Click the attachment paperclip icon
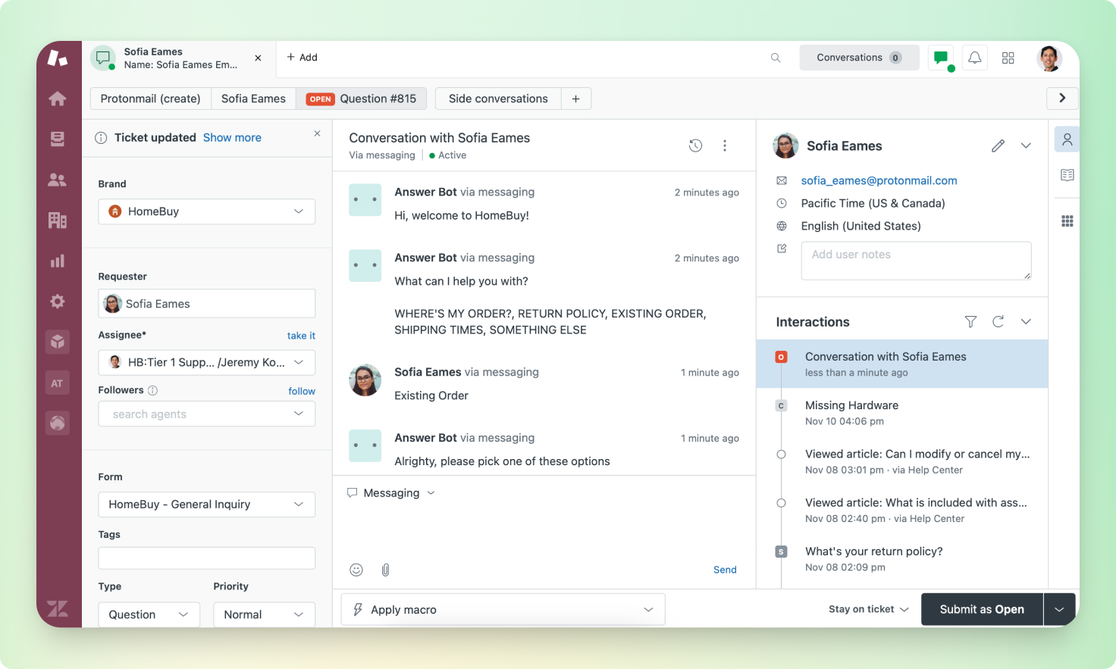 (385, 570)
